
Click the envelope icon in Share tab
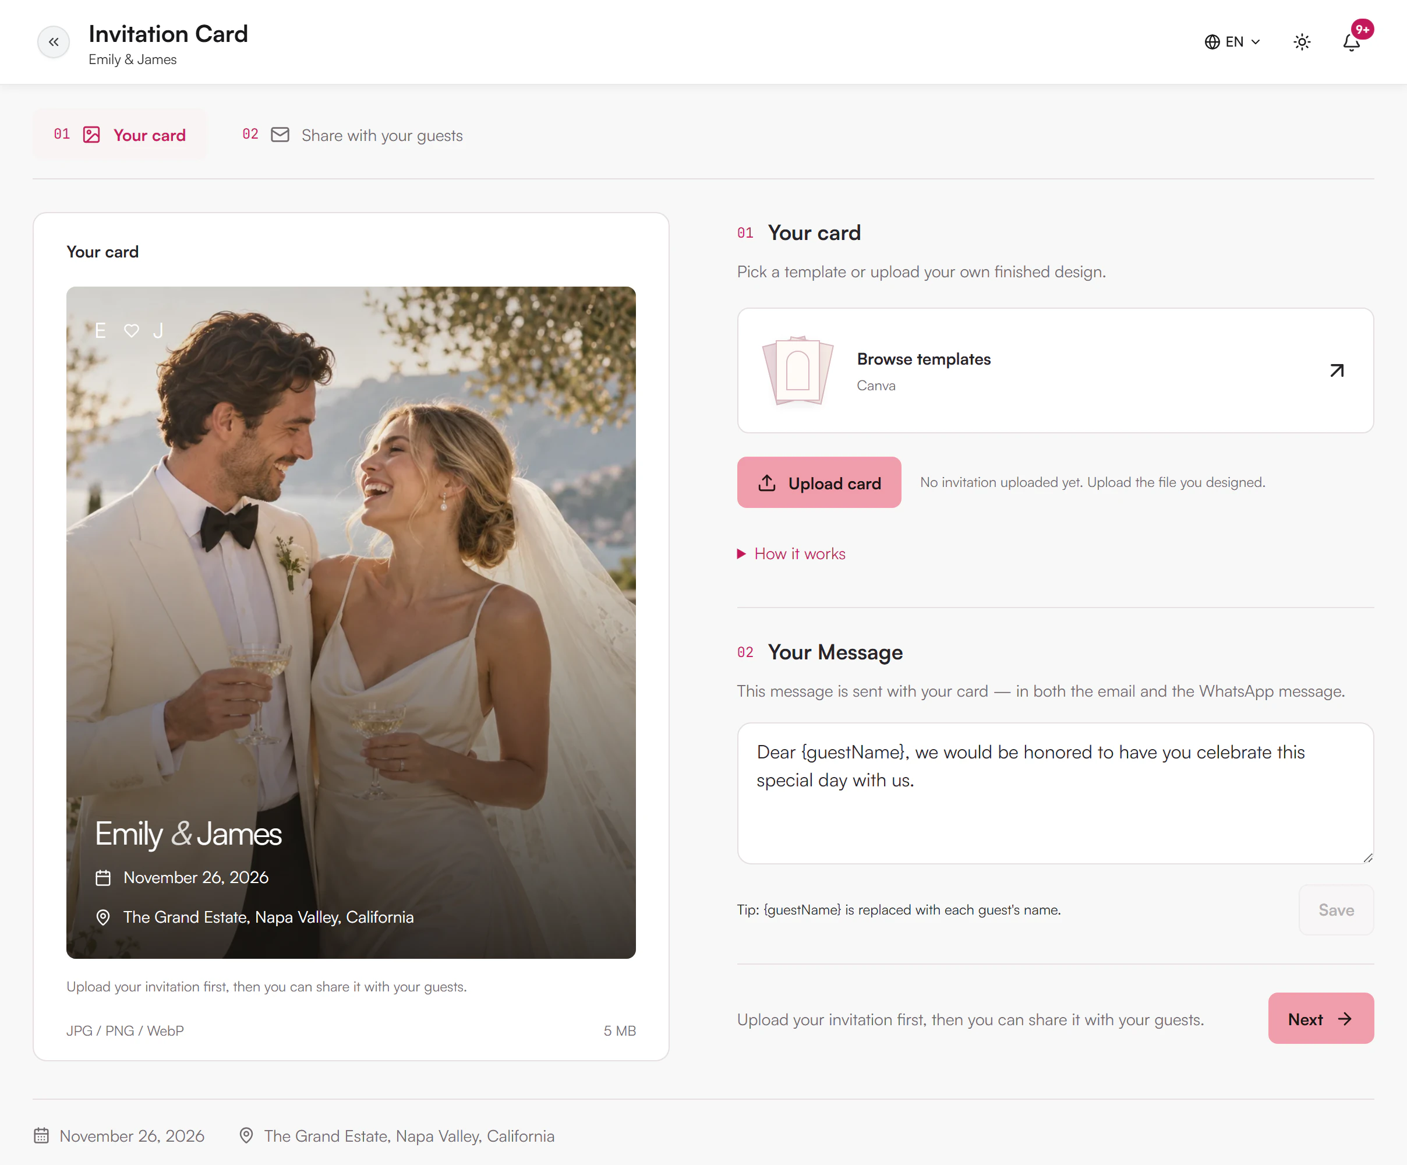coord(280,135)
